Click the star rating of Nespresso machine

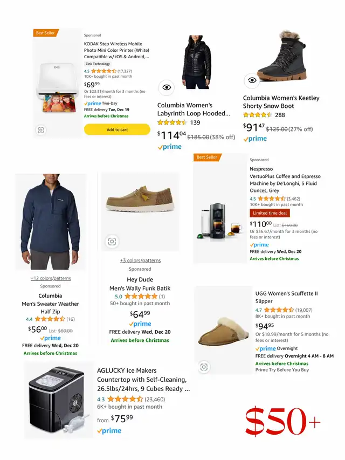(x=271, y=198)
